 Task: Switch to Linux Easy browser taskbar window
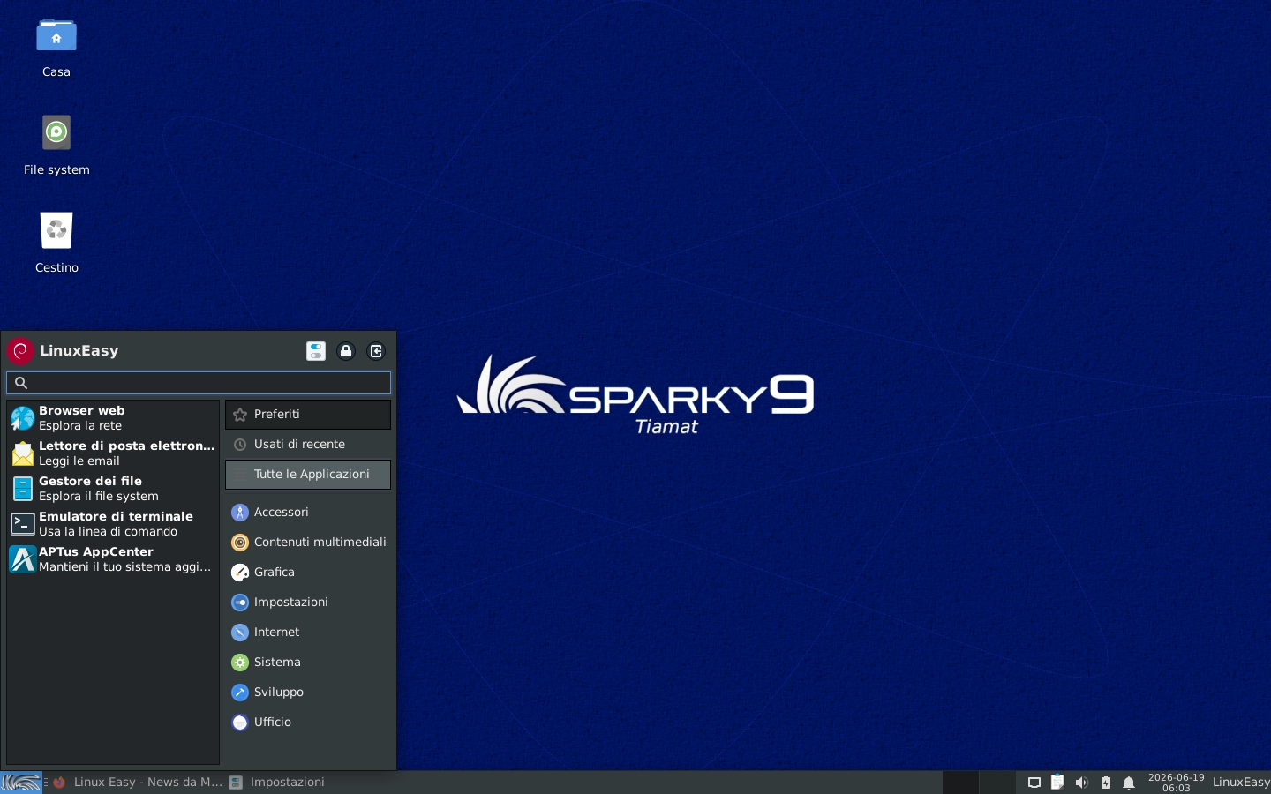138,783
